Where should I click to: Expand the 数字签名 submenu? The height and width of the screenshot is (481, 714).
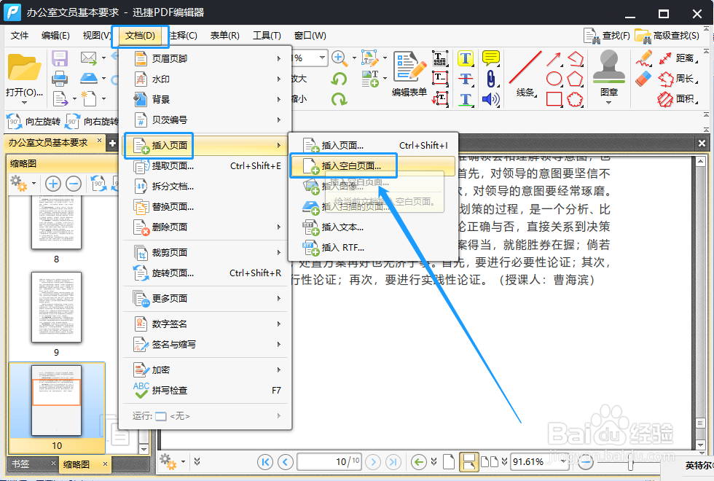coord(205,324)
